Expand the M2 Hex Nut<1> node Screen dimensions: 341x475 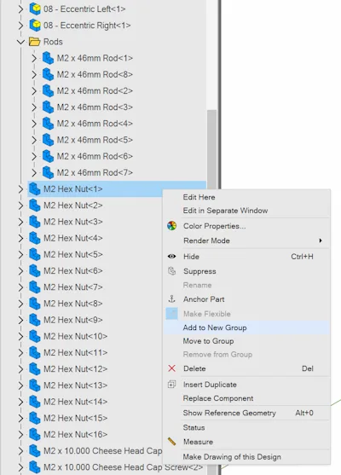pos(20,188)
